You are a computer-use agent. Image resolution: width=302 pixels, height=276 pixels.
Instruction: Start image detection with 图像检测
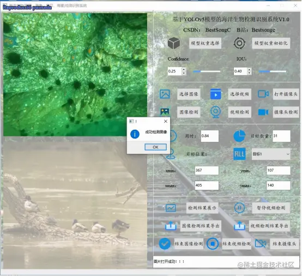coord(189,112)
